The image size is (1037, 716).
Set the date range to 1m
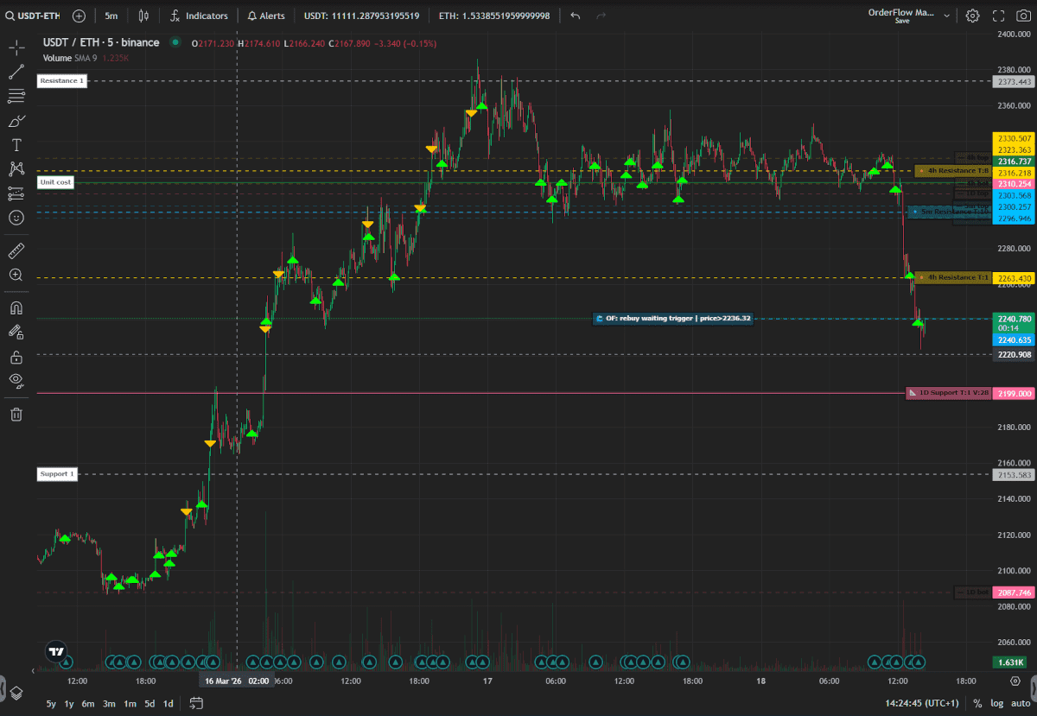(x=130, y=703)
